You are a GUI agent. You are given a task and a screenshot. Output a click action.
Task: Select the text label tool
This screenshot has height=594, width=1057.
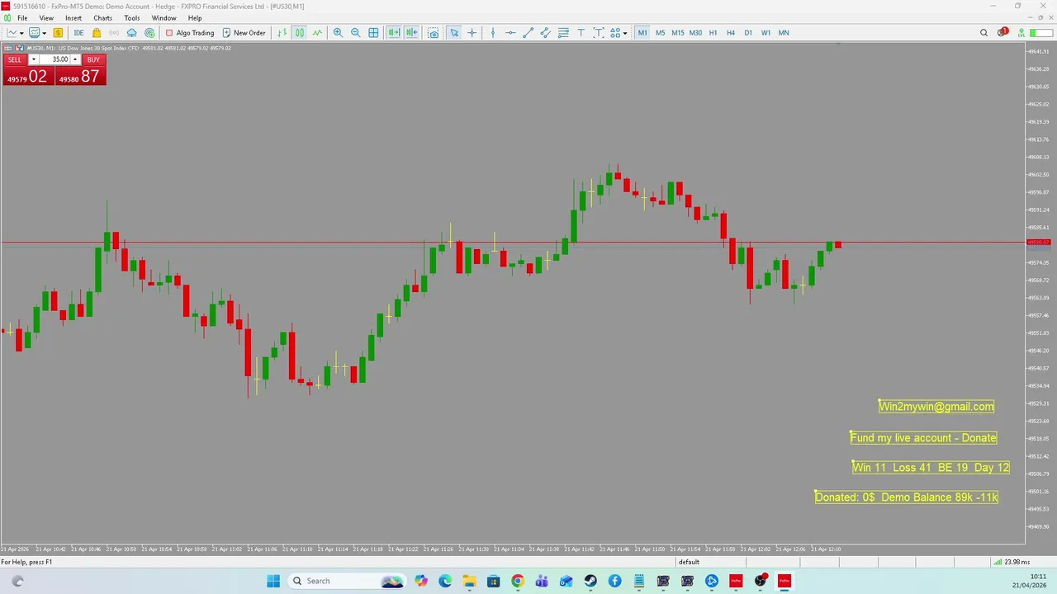[x=598, y=33]
